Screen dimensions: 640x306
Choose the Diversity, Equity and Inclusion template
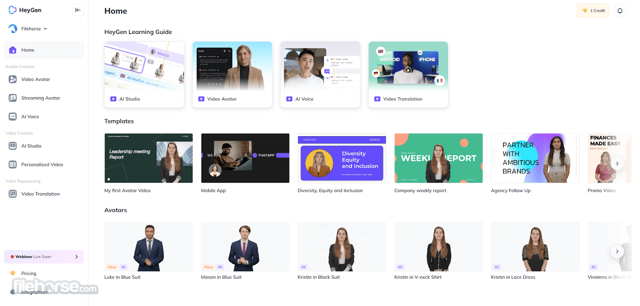[x=342, y=158]
